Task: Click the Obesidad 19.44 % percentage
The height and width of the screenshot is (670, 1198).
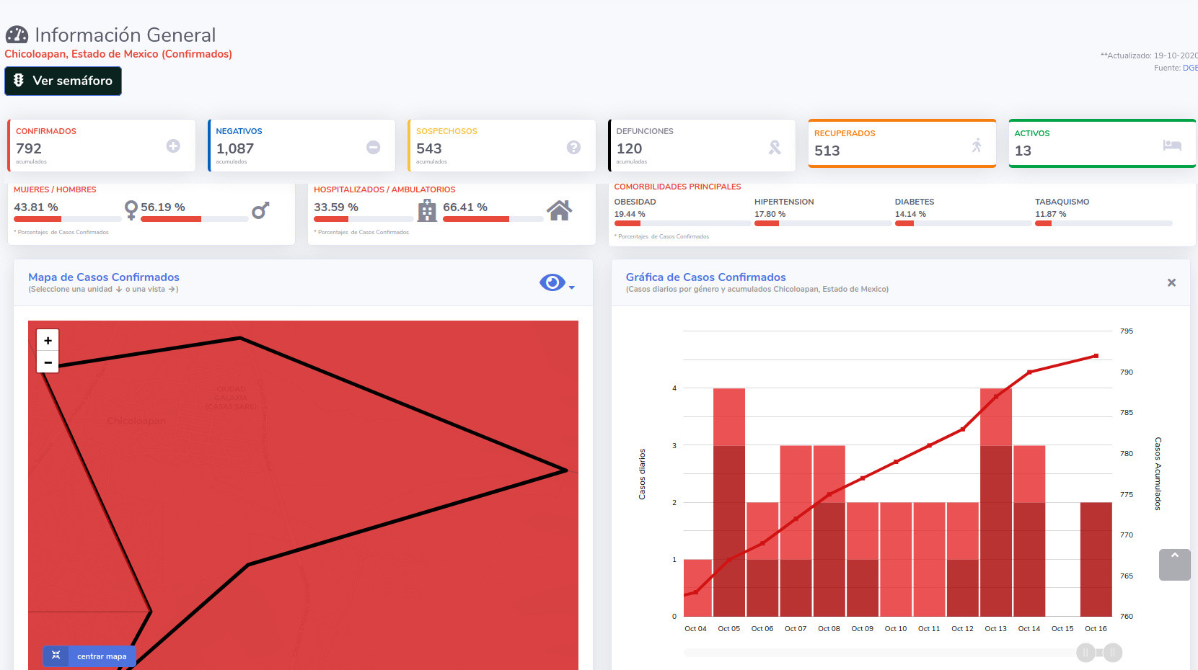Action: 630,214
